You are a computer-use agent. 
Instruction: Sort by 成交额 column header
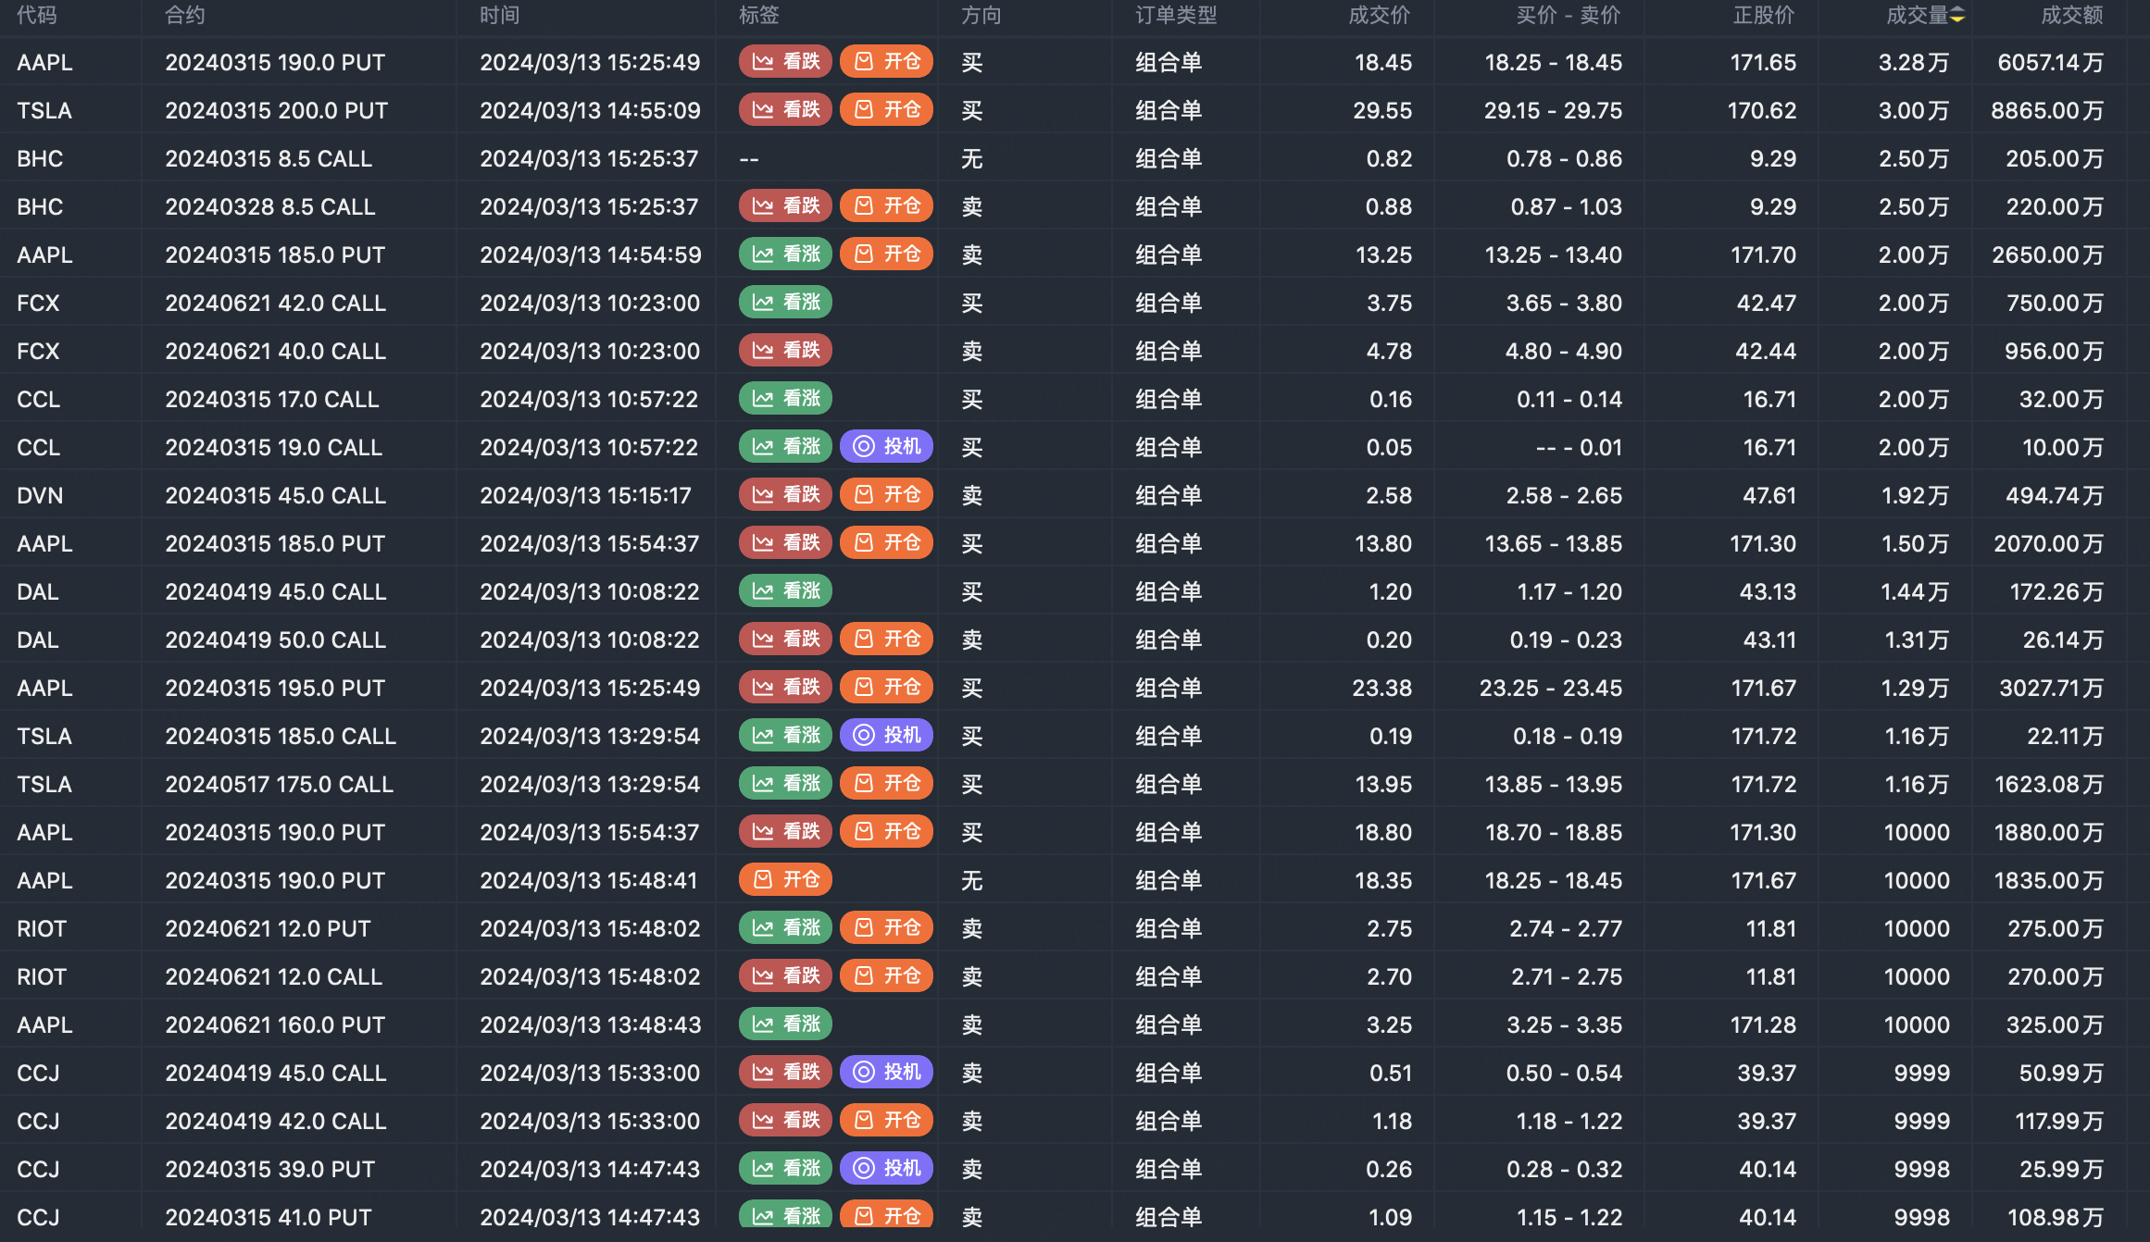tap(2071, 16)
